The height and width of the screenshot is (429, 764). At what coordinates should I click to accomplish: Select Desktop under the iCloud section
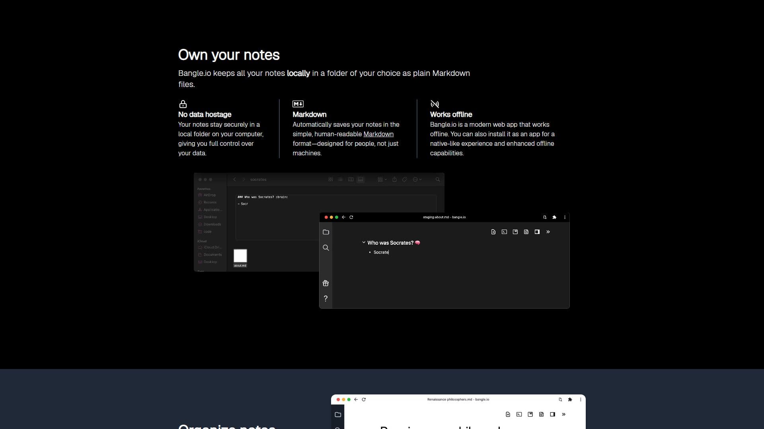[207, 262]
